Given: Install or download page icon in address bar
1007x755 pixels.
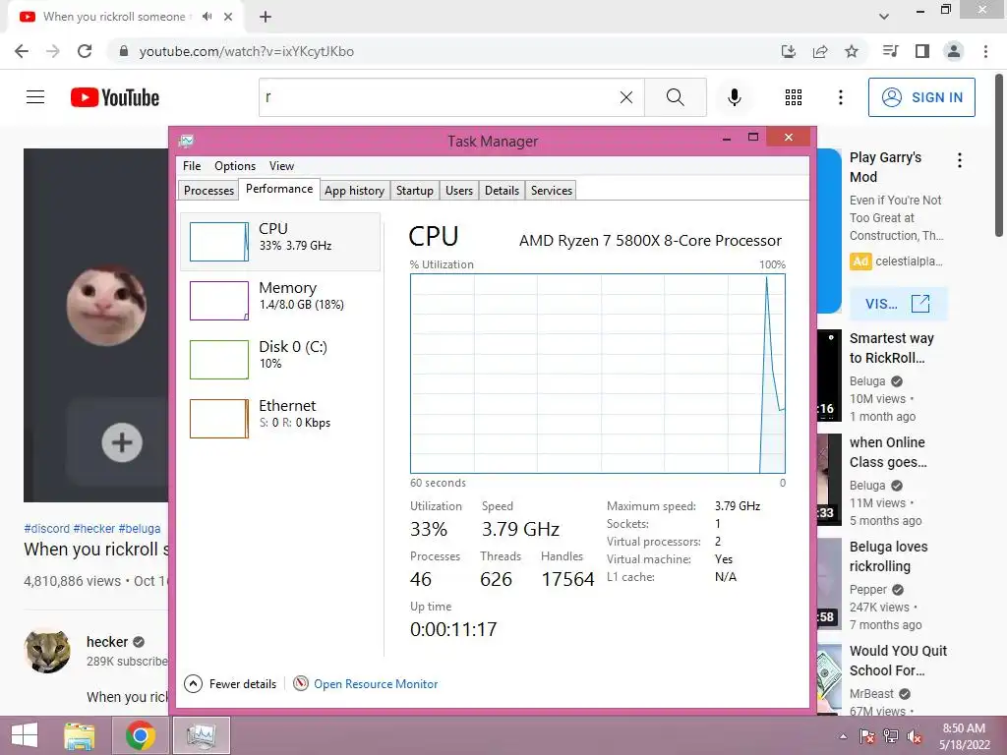Looking at the screenshot, I should tap(789, 51).
